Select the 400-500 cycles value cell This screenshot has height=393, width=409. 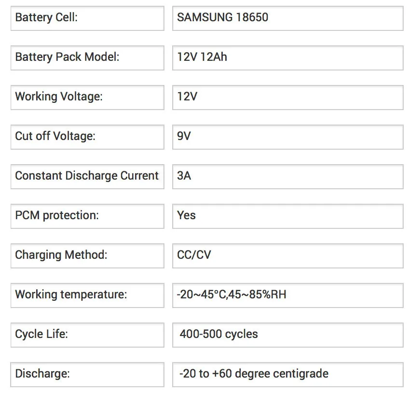288,335
